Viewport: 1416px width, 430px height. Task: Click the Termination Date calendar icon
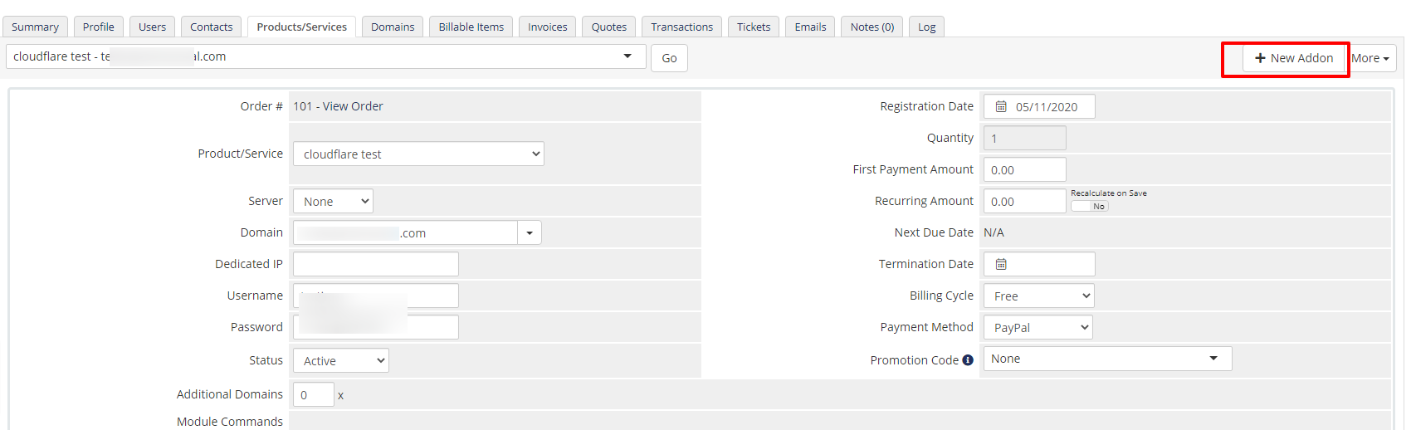click(1001, 265)
